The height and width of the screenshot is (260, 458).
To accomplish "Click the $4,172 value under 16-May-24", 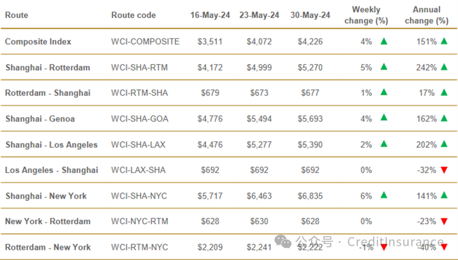I will point(210,67).
